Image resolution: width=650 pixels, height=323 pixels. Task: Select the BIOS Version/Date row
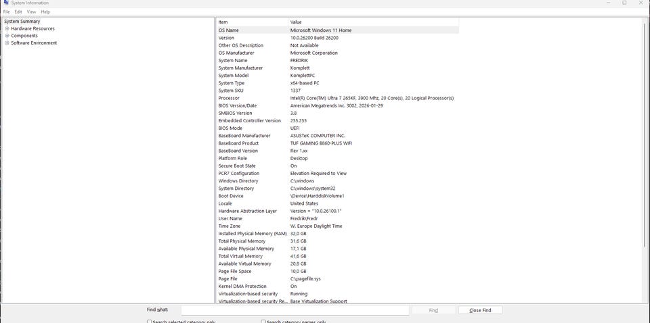click(337, 105)
